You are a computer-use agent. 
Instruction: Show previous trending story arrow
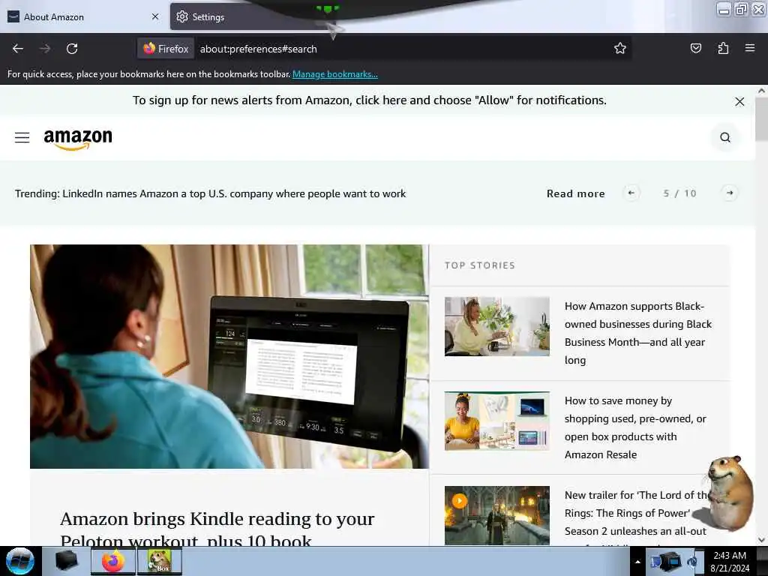[631, 193]
